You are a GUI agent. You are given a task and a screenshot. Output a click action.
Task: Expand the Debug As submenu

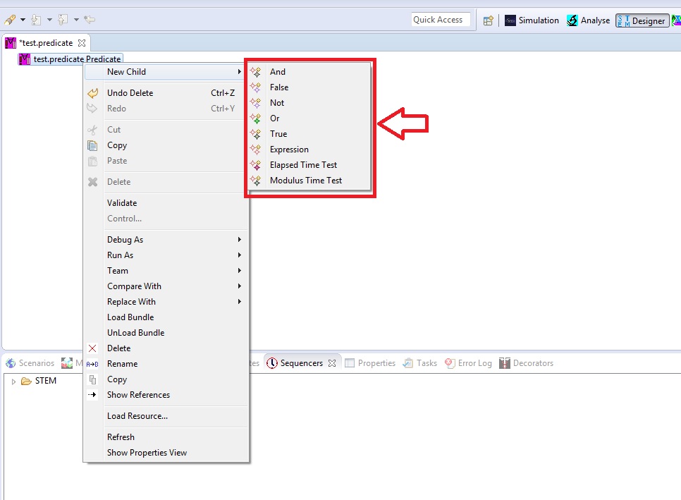166,240
